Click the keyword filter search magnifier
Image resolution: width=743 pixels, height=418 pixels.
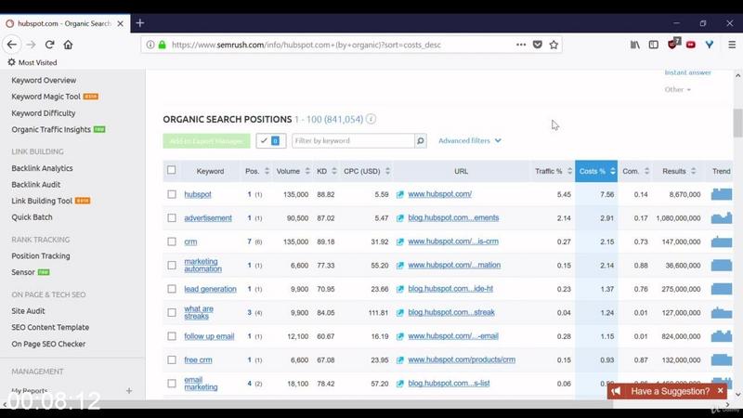click(421, 141)
